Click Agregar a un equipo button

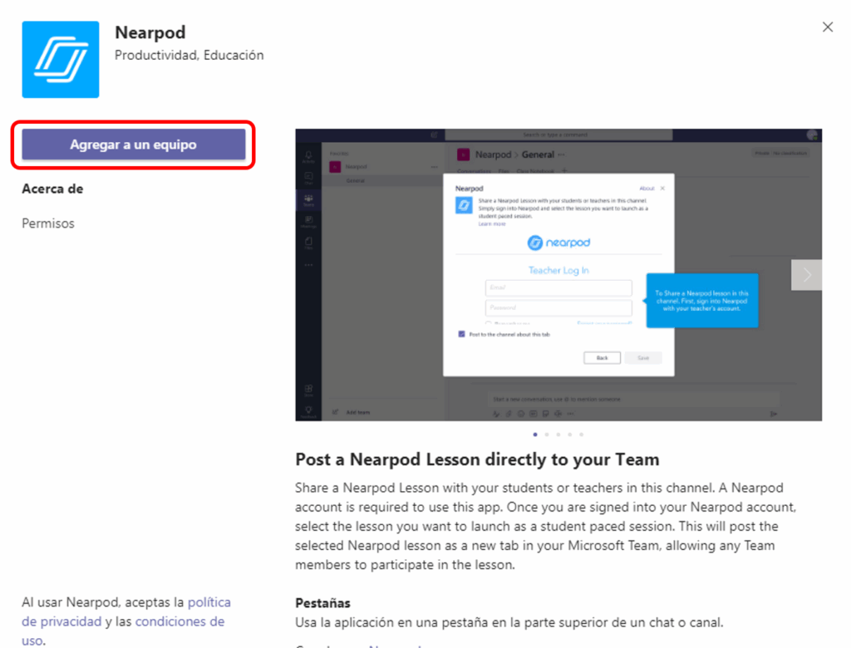pyautogui.click(x=134, y=145)
